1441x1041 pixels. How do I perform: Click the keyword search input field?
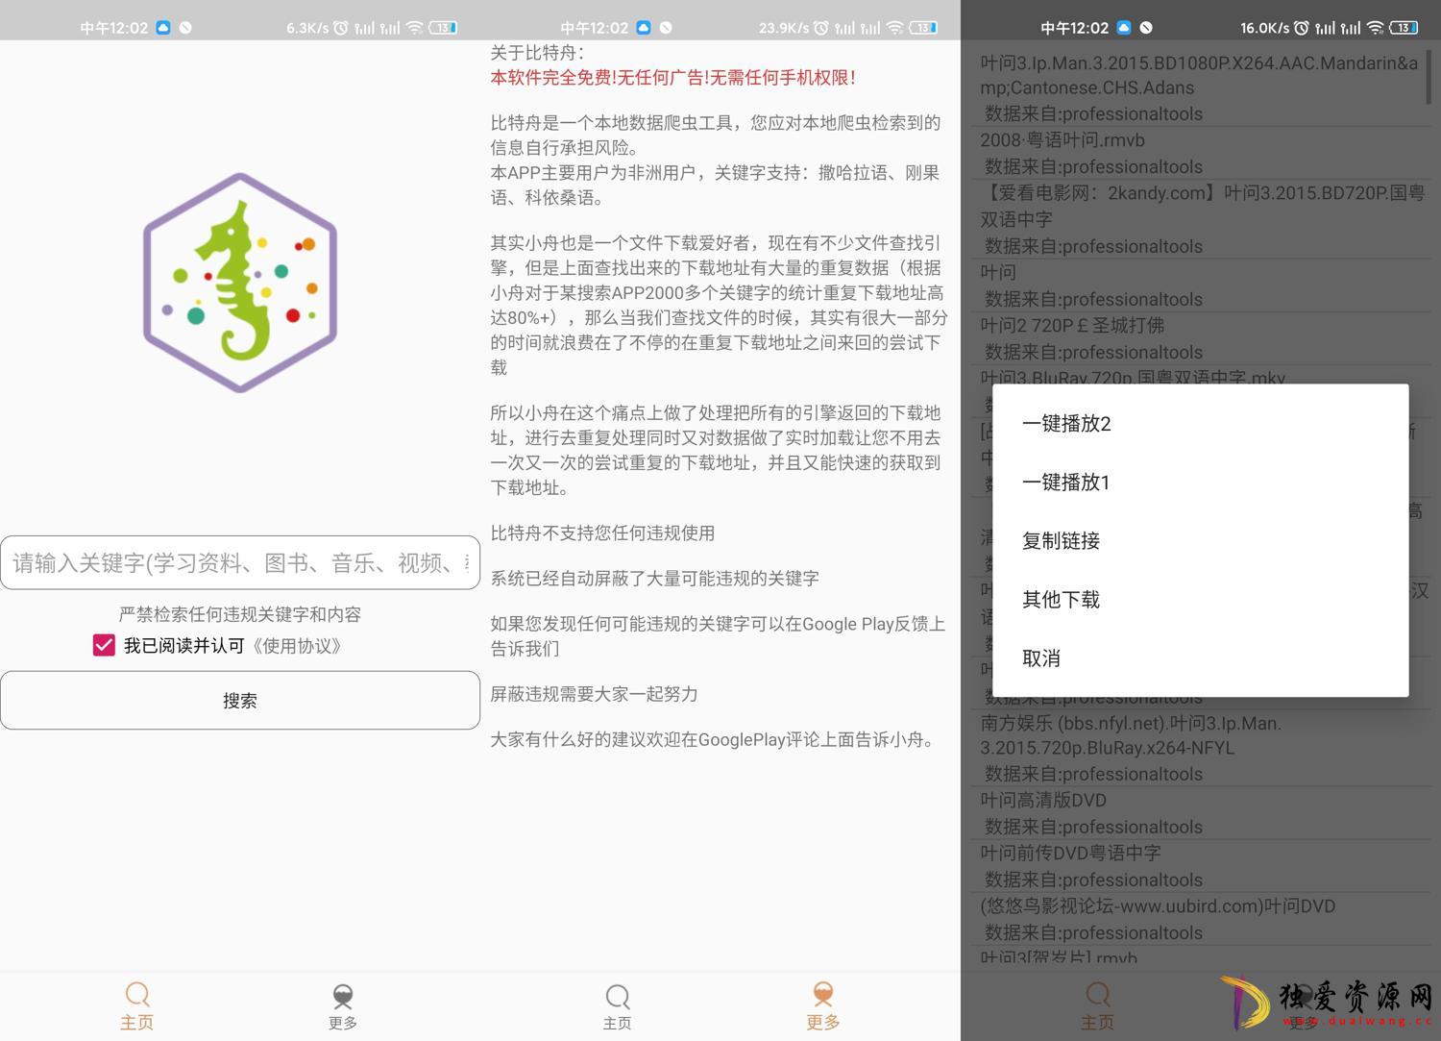pos(240,562)
